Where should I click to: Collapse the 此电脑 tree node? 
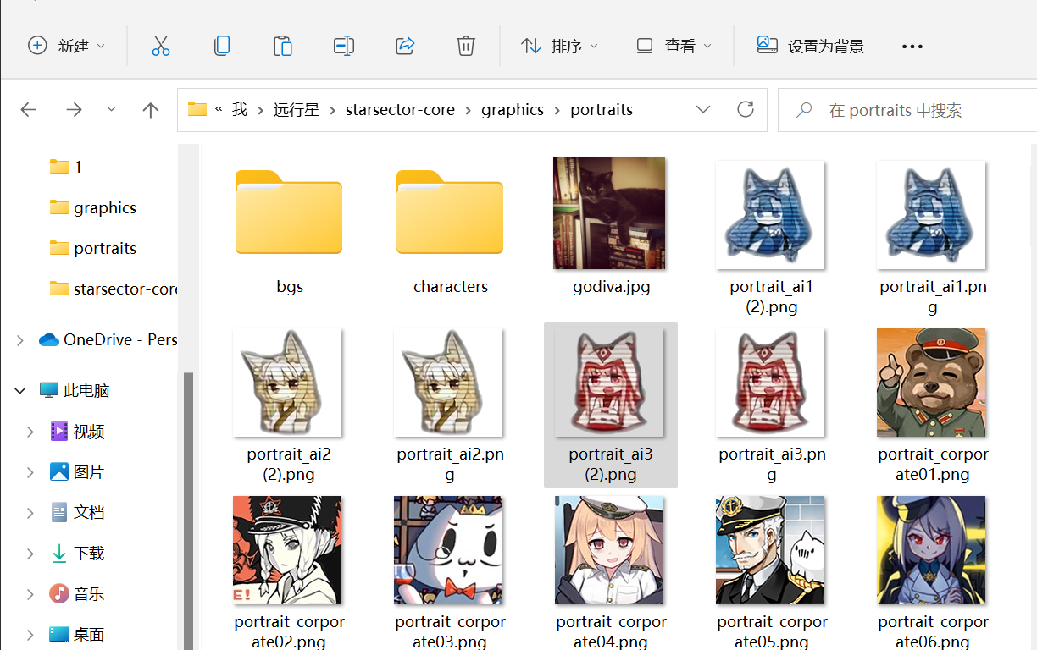[x=19, y=390]
